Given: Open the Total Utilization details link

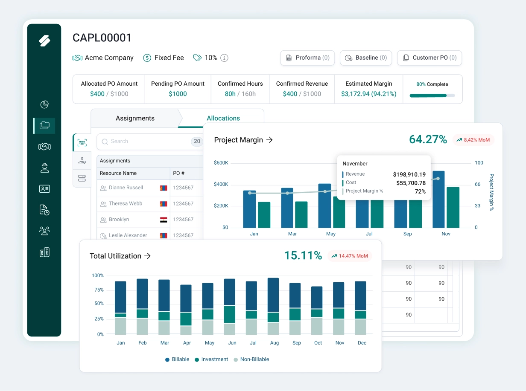Looking at the screenshot, I should point(120,256).
